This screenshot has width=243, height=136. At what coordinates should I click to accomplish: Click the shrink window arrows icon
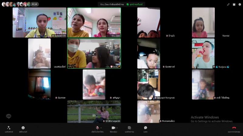click(x=228, y=5)
